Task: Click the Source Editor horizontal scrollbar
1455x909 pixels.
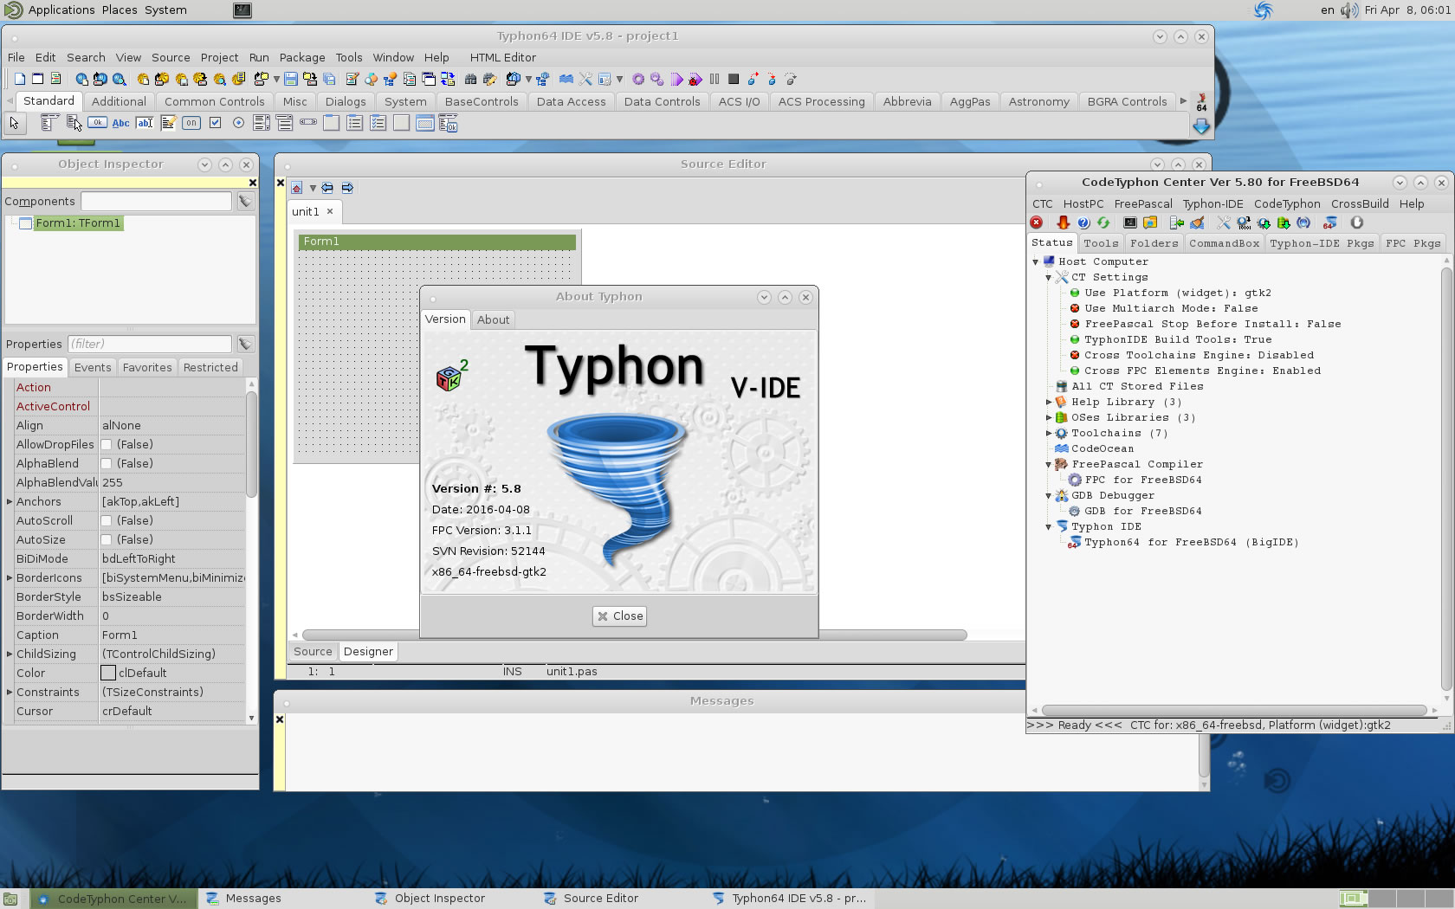Action: point(634,635)
